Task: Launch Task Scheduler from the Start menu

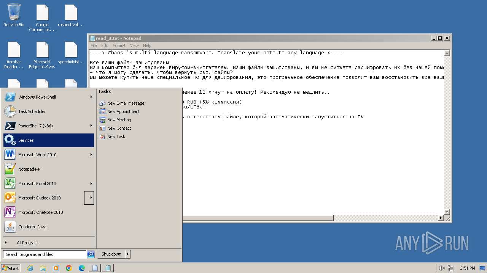Action: click(x=49, y=111)
